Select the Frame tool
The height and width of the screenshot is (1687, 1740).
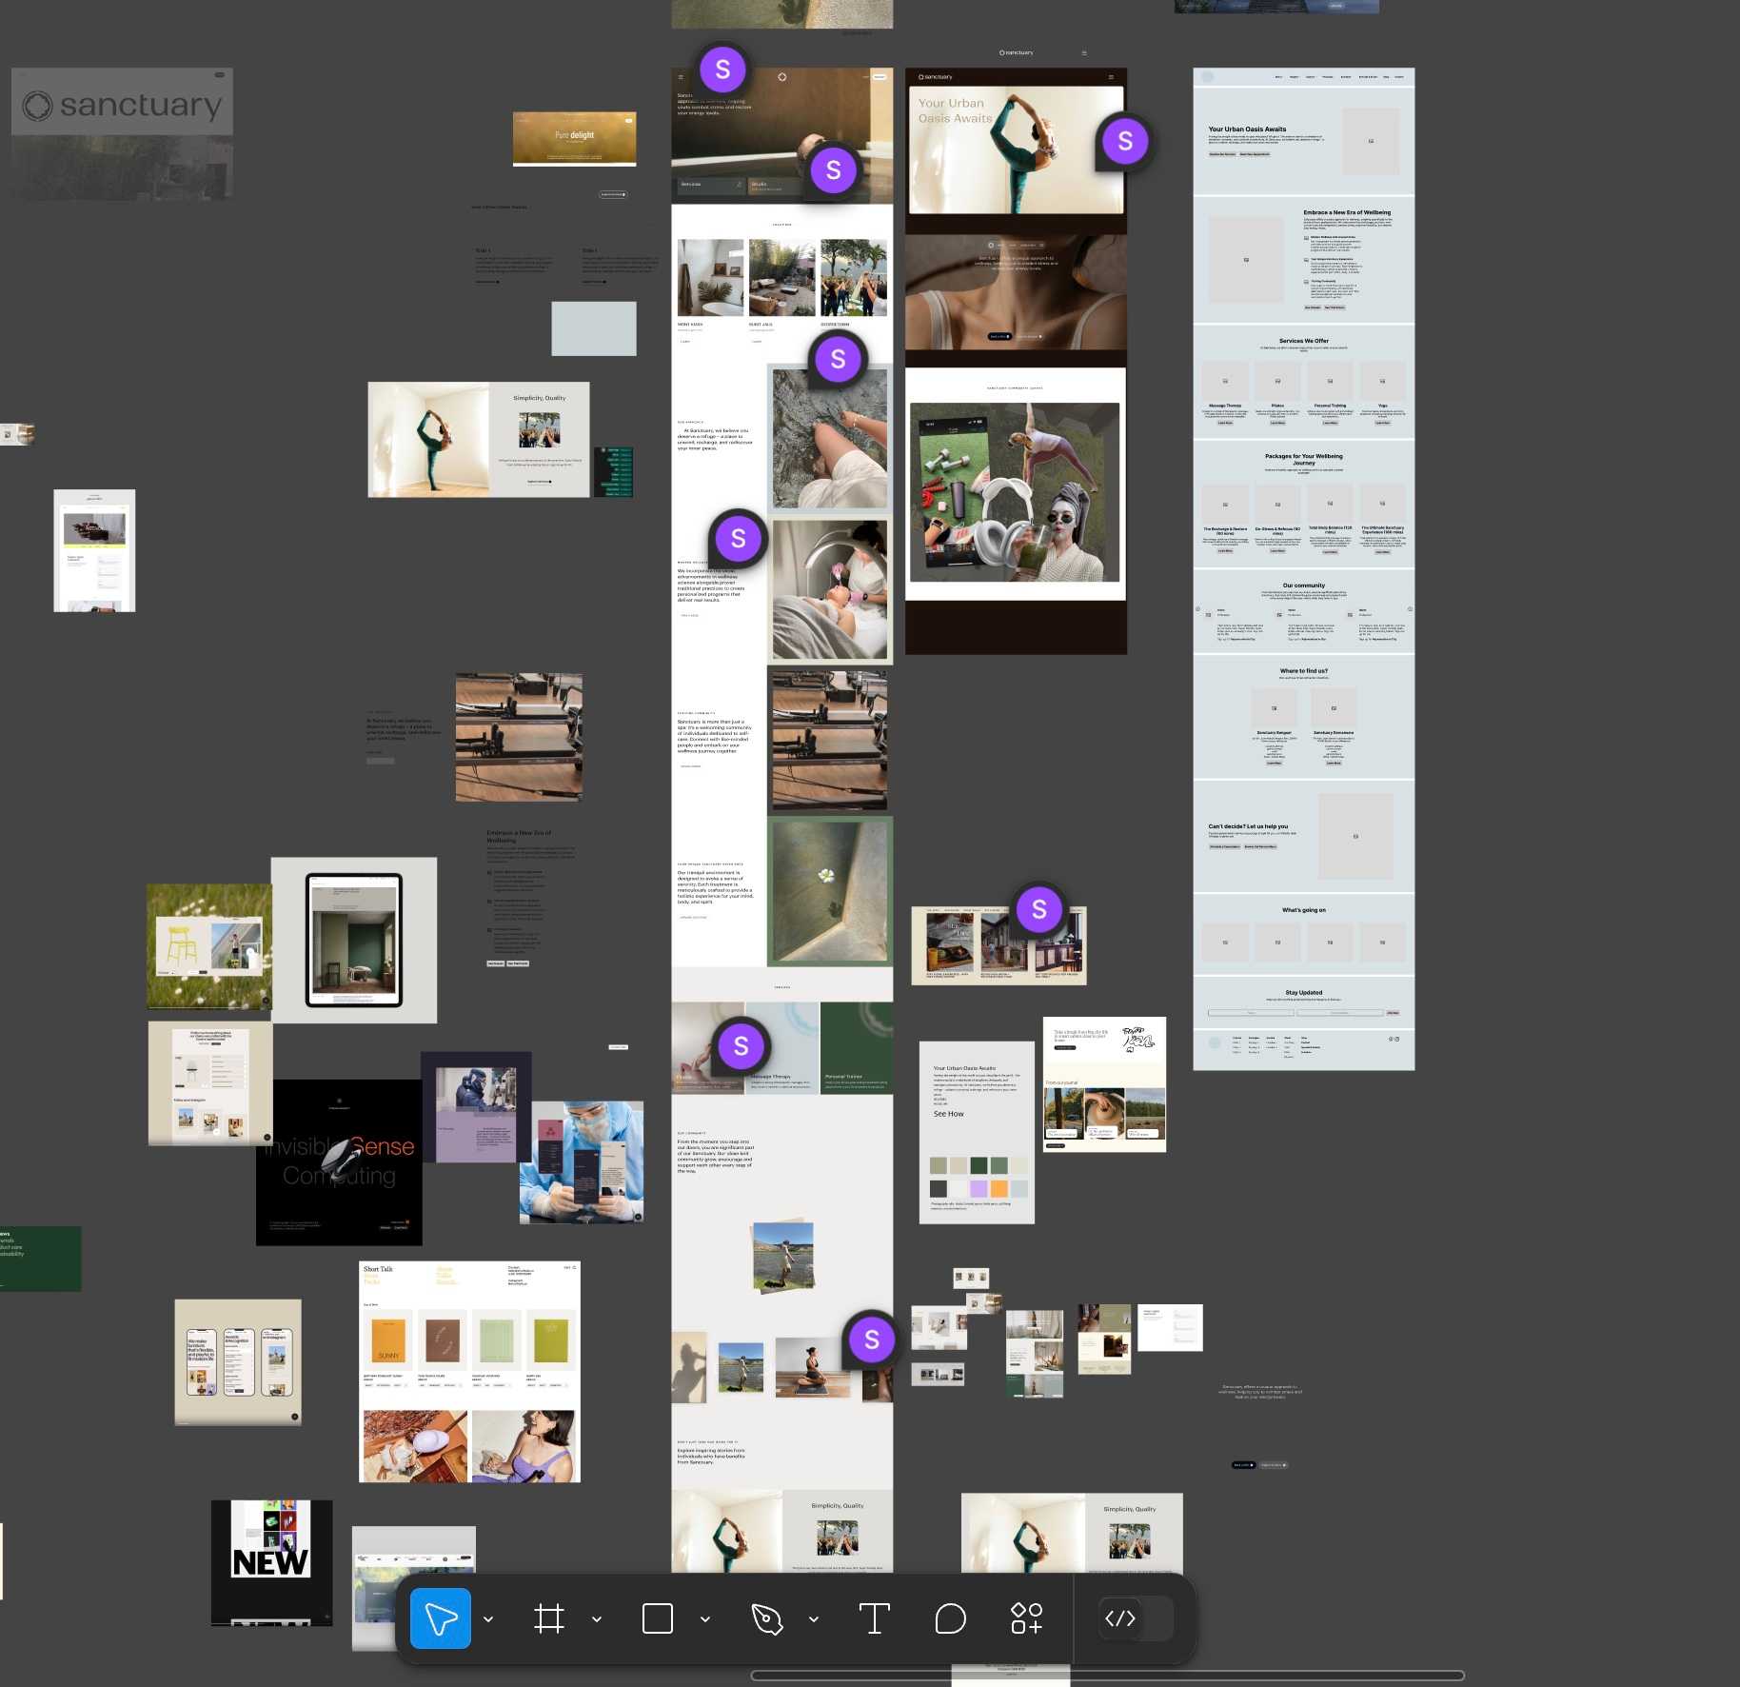tap(549, 1618)
